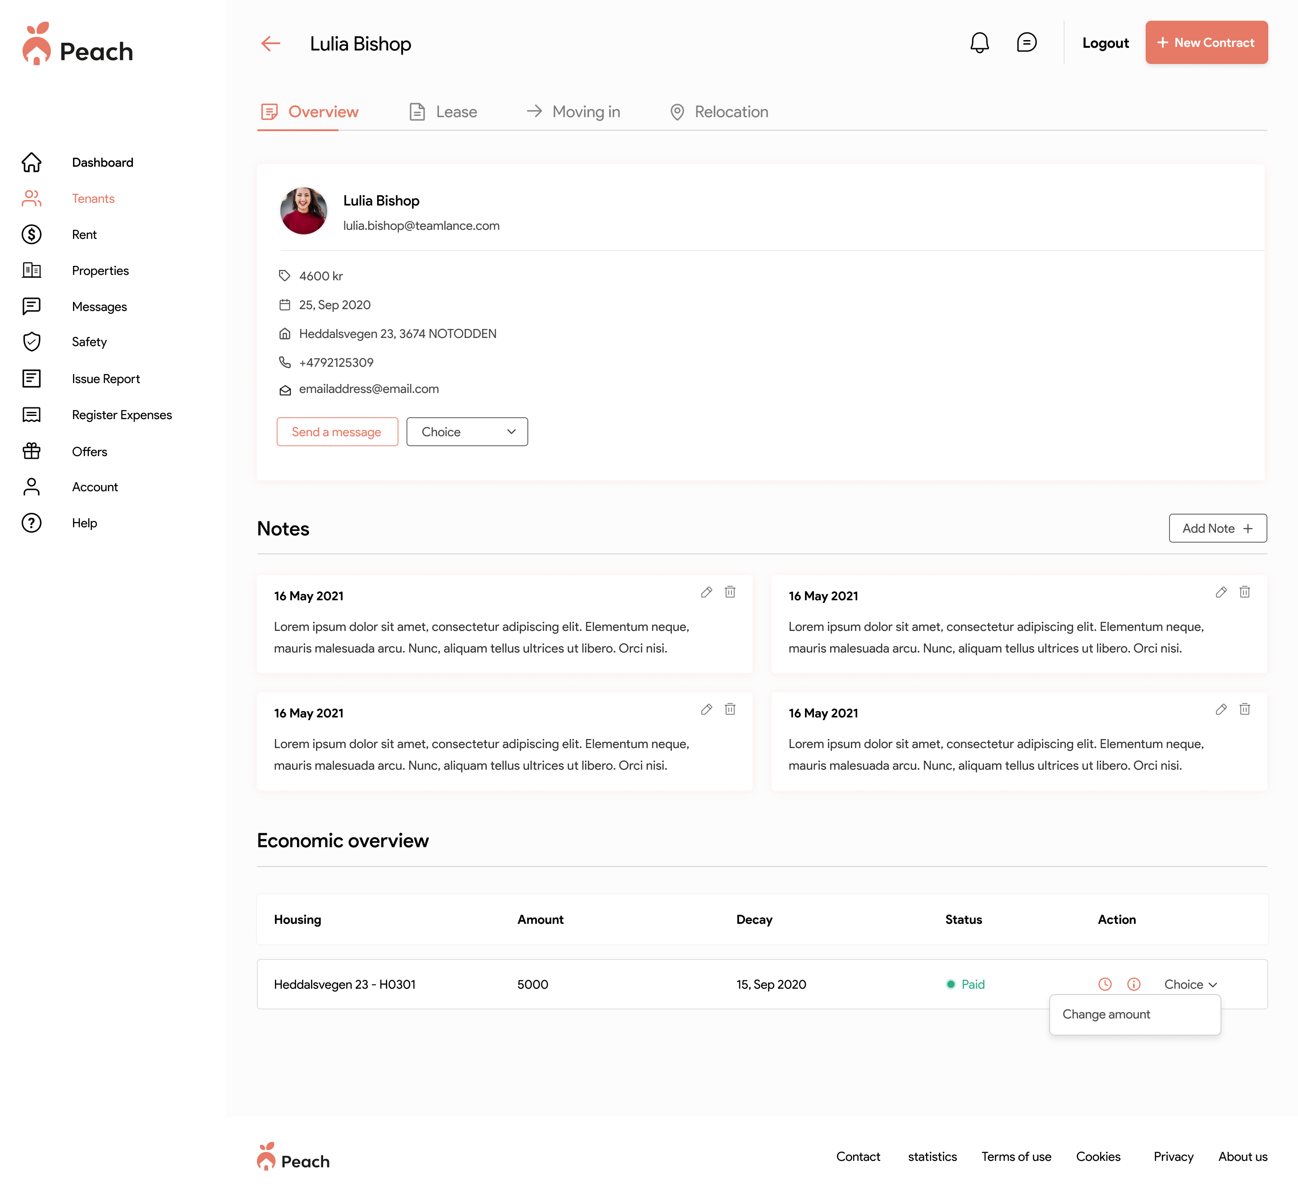Click the Offers gift icon in sidebar
This screenshot has width=1298, height=1196.
[x=31, y=451]
